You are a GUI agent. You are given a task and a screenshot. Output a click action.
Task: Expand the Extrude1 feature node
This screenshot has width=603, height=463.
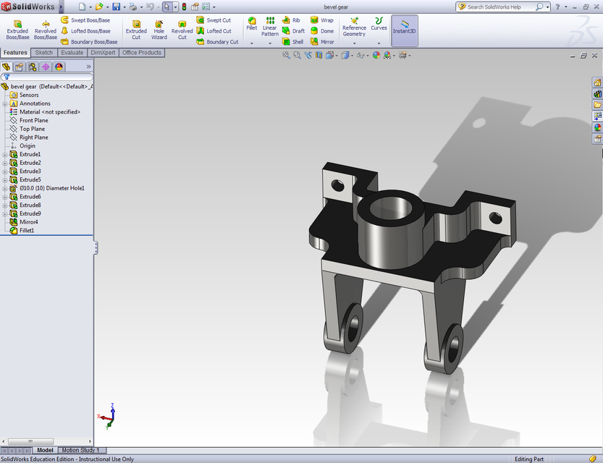click(x=7, y=154)
